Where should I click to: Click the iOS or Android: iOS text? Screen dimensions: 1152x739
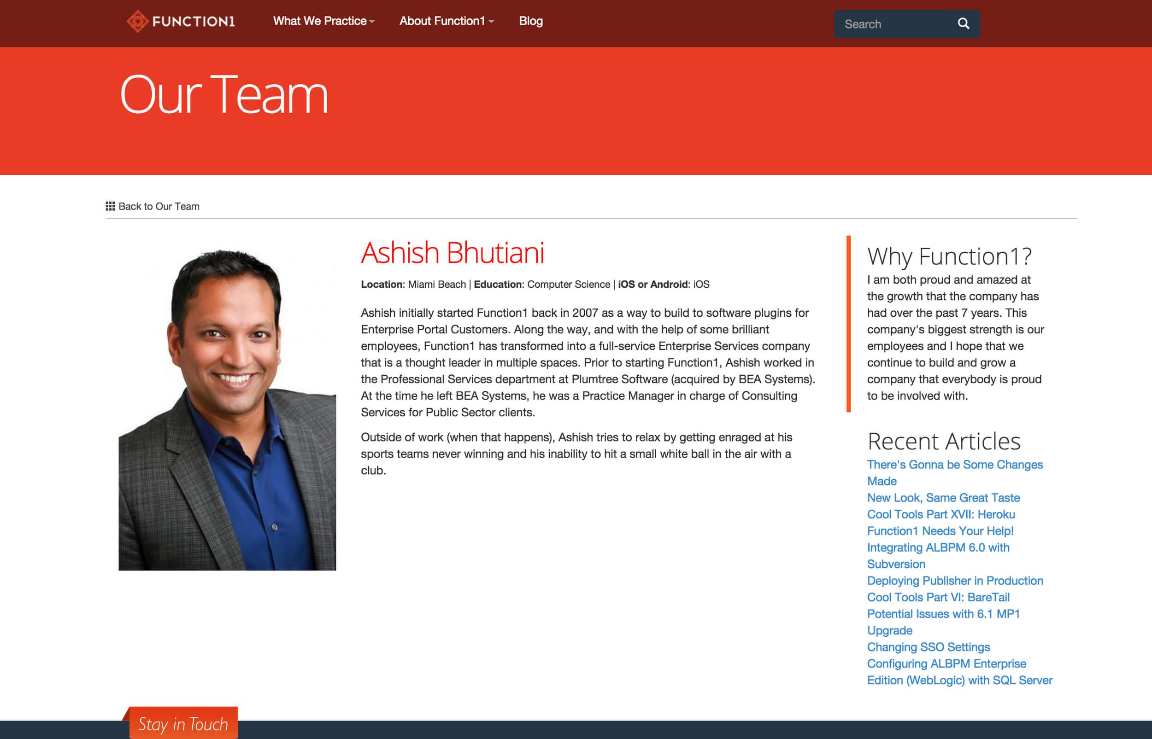[x=663, y=284]
